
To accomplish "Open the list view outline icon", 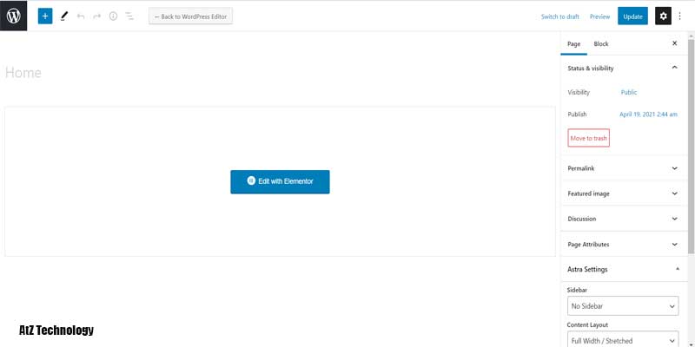I will pos(129,16).
